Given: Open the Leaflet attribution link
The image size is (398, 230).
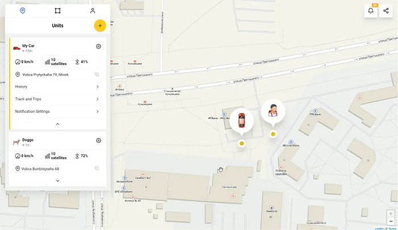Looking at the screenshot, I should point(379,228).
